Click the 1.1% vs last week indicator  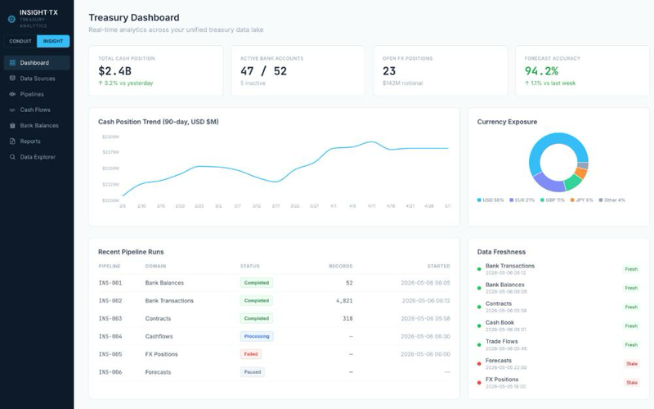pyautogui.click(x=550, y=83)
